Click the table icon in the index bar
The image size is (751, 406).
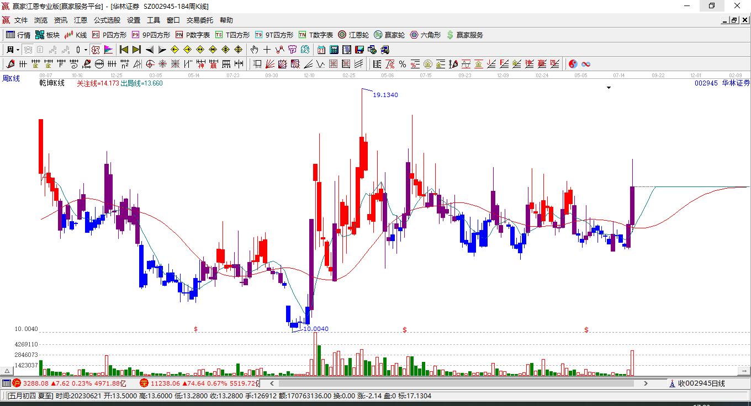(x=6, y=383)
